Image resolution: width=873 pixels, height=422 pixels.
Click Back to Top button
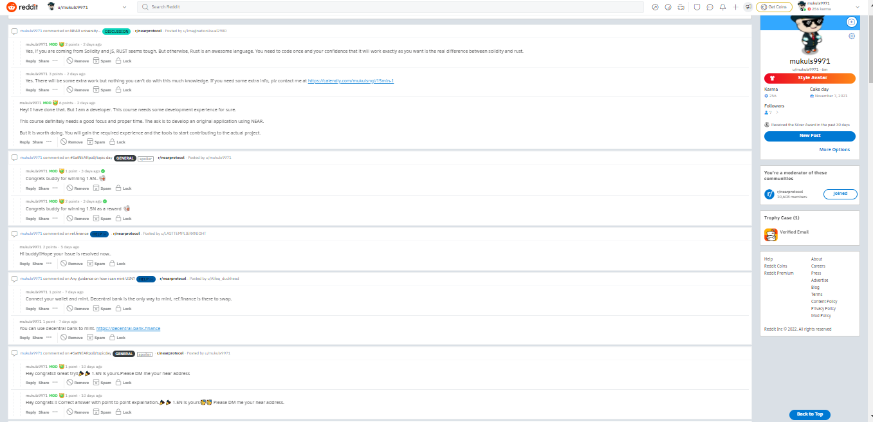810,414
